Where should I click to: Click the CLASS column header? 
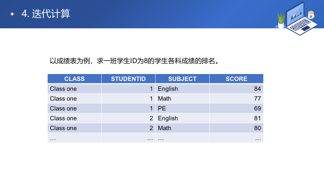[75, 79]
